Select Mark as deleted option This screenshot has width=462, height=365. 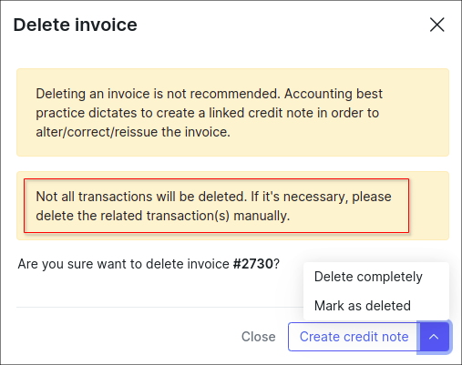(363, 306)
